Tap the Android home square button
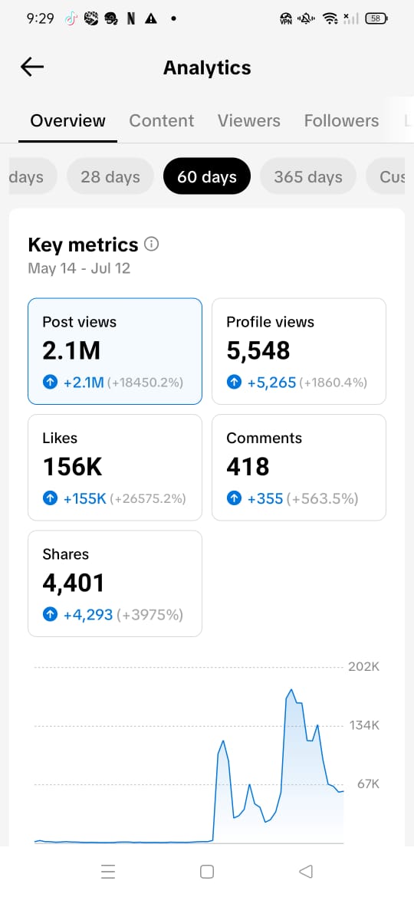This screenshot has height=897, width=414. [207, 871]
